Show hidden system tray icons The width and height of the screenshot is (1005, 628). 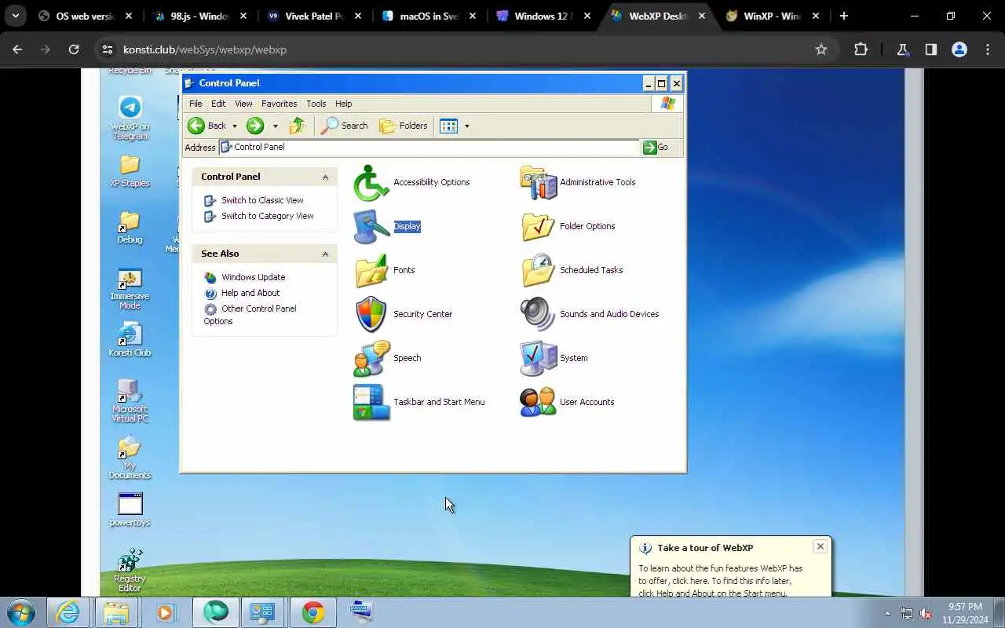887,613
